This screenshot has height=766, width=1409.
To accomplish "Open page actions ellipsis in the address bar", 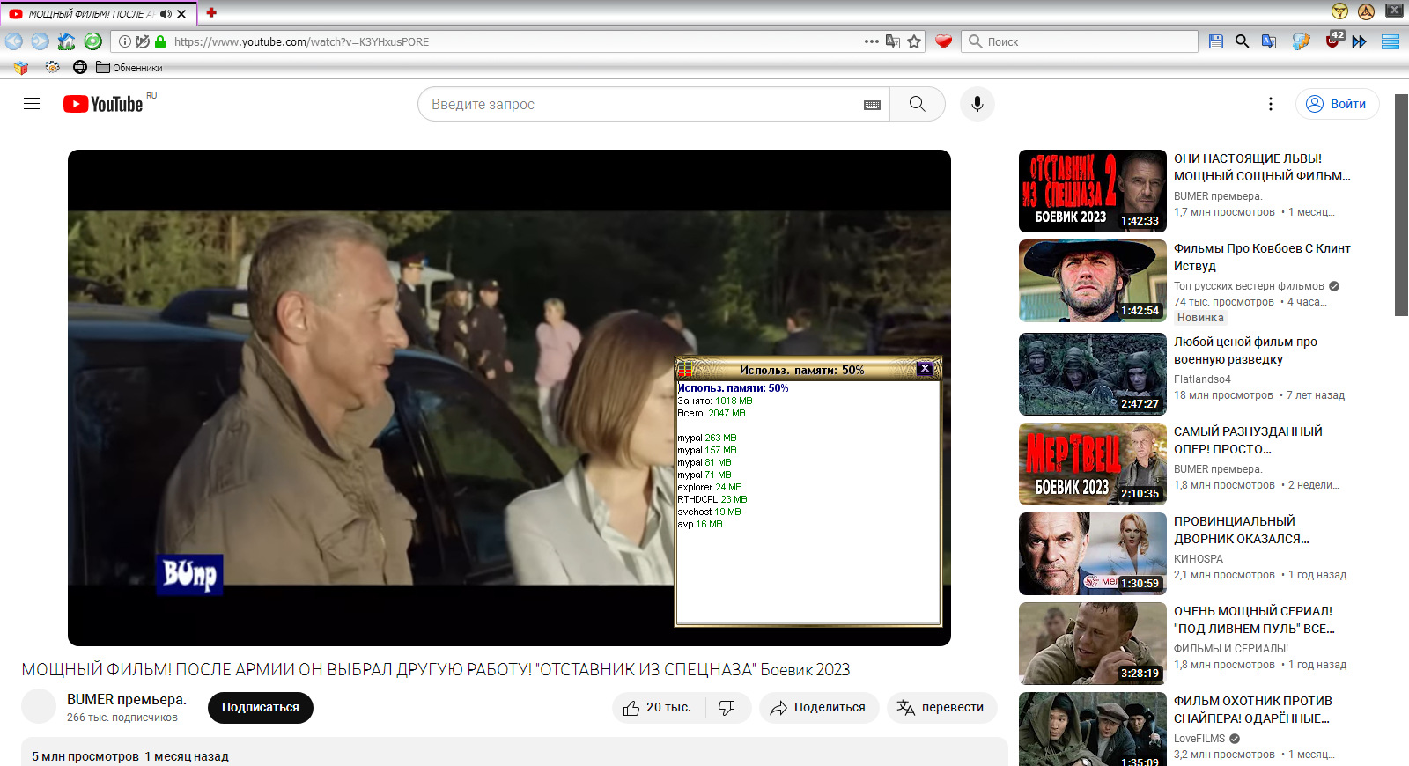I will (871, 41).
